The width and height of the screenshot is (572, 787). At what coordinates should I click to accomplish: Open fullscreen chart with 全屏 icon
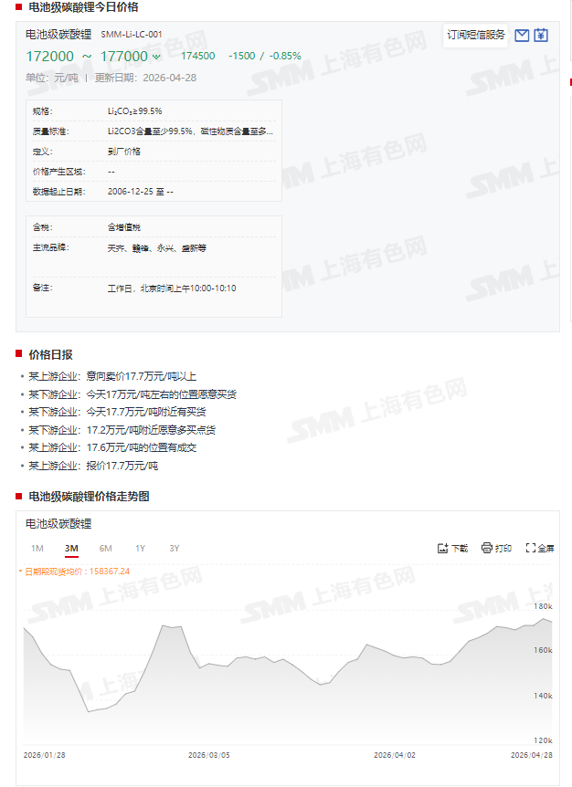pos(540,548)
